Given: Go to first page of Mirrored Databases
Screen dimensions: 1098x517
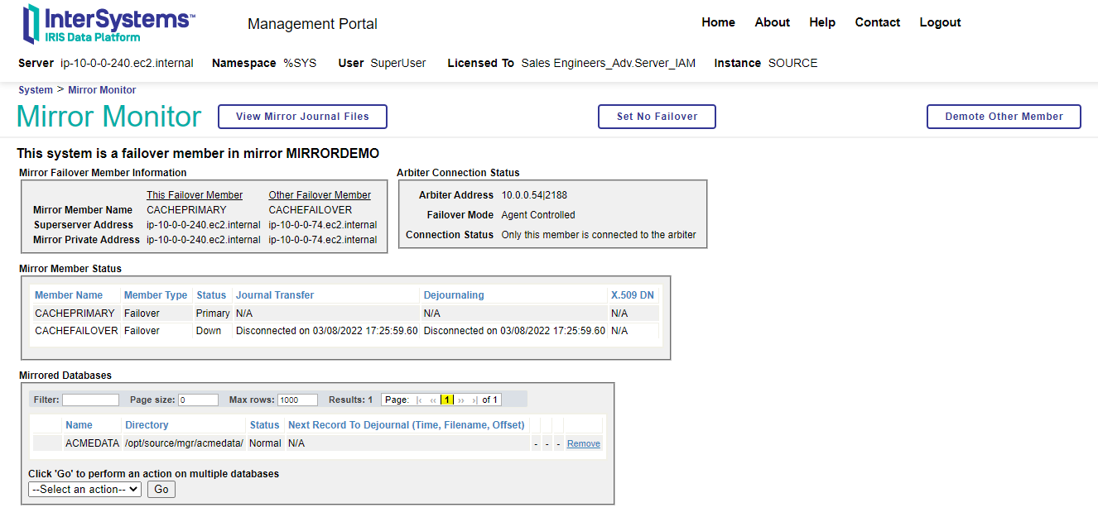Looking at the screenshot, I should pyautogui.click(x=420, y=400).
